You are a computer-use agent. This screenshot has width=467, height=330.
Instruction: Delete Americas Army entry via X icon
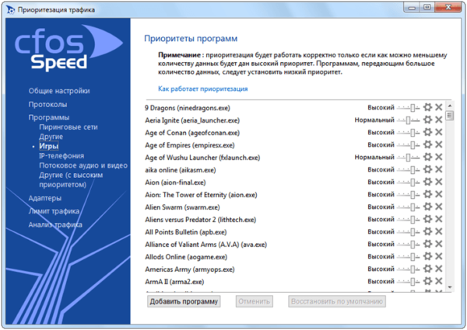pyautogui.click(x=439, y=269)
